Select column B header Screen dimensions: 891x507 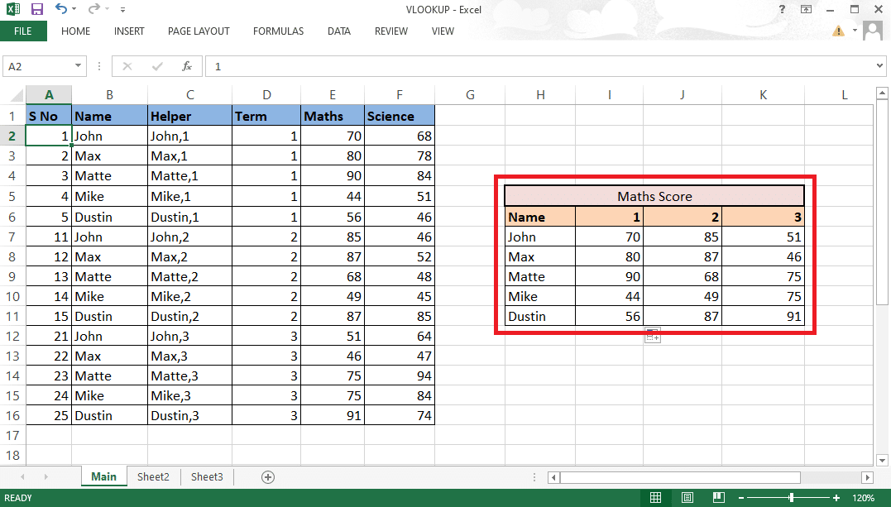(x=110, y=95)
